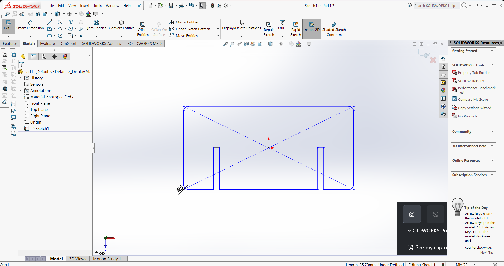Select the Sketch Fillet tool
The image size is (504, 266).
click(70, 36)
